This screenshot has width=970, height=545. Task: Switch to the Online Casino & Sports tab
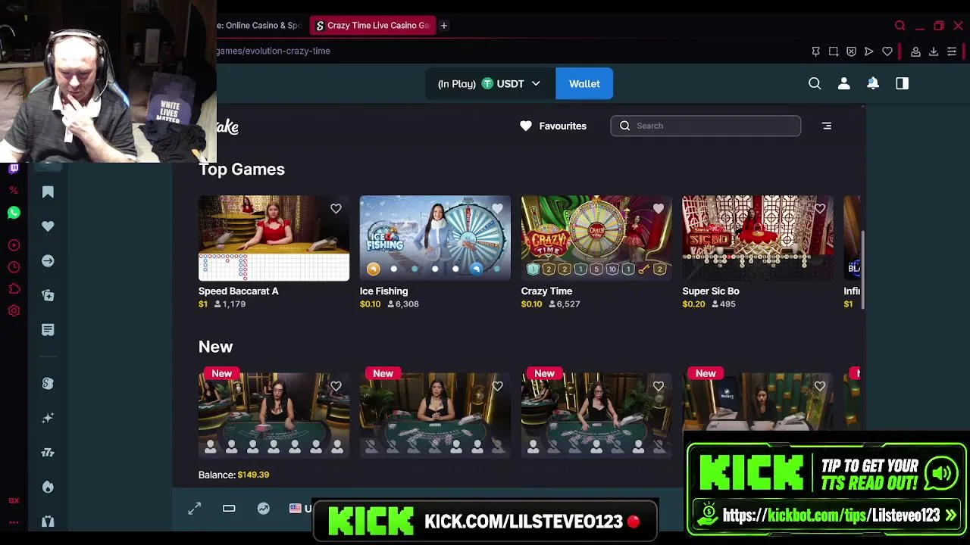(x=261, y=26)
